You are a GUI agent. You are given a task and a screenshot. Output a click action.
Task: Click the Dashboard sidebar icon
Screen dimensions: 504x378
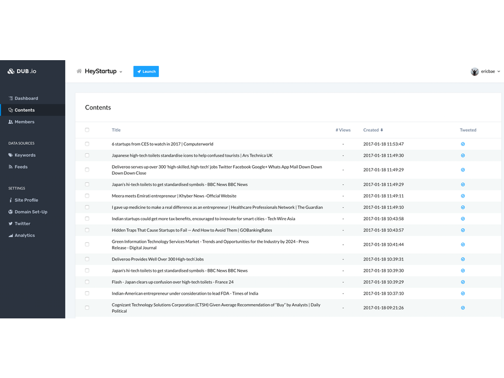[11, 98]
